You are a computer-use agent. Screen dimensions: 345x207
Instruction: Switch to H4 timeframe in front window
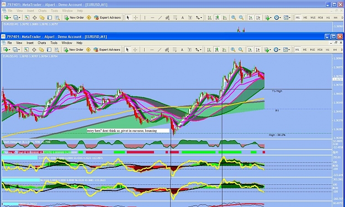click(335, 50)
